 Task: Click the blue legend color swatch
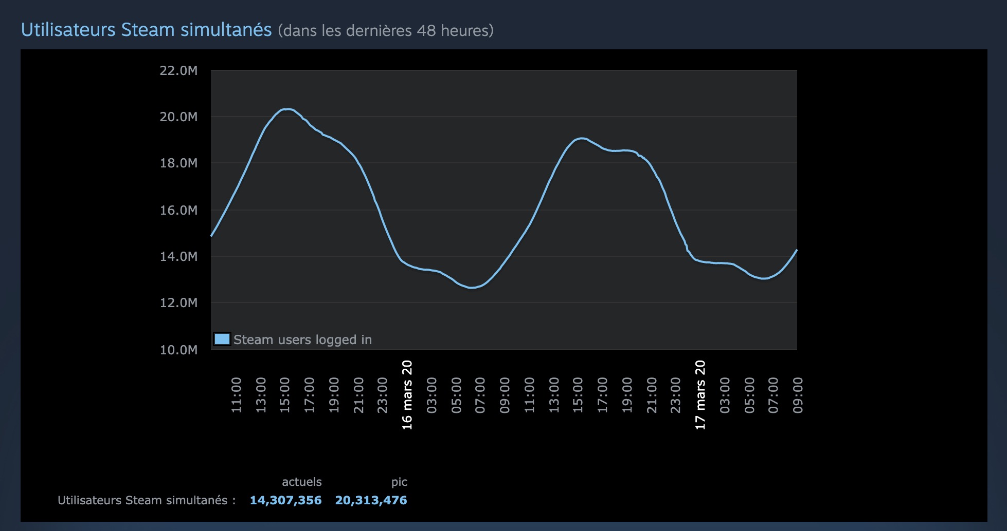222,339
